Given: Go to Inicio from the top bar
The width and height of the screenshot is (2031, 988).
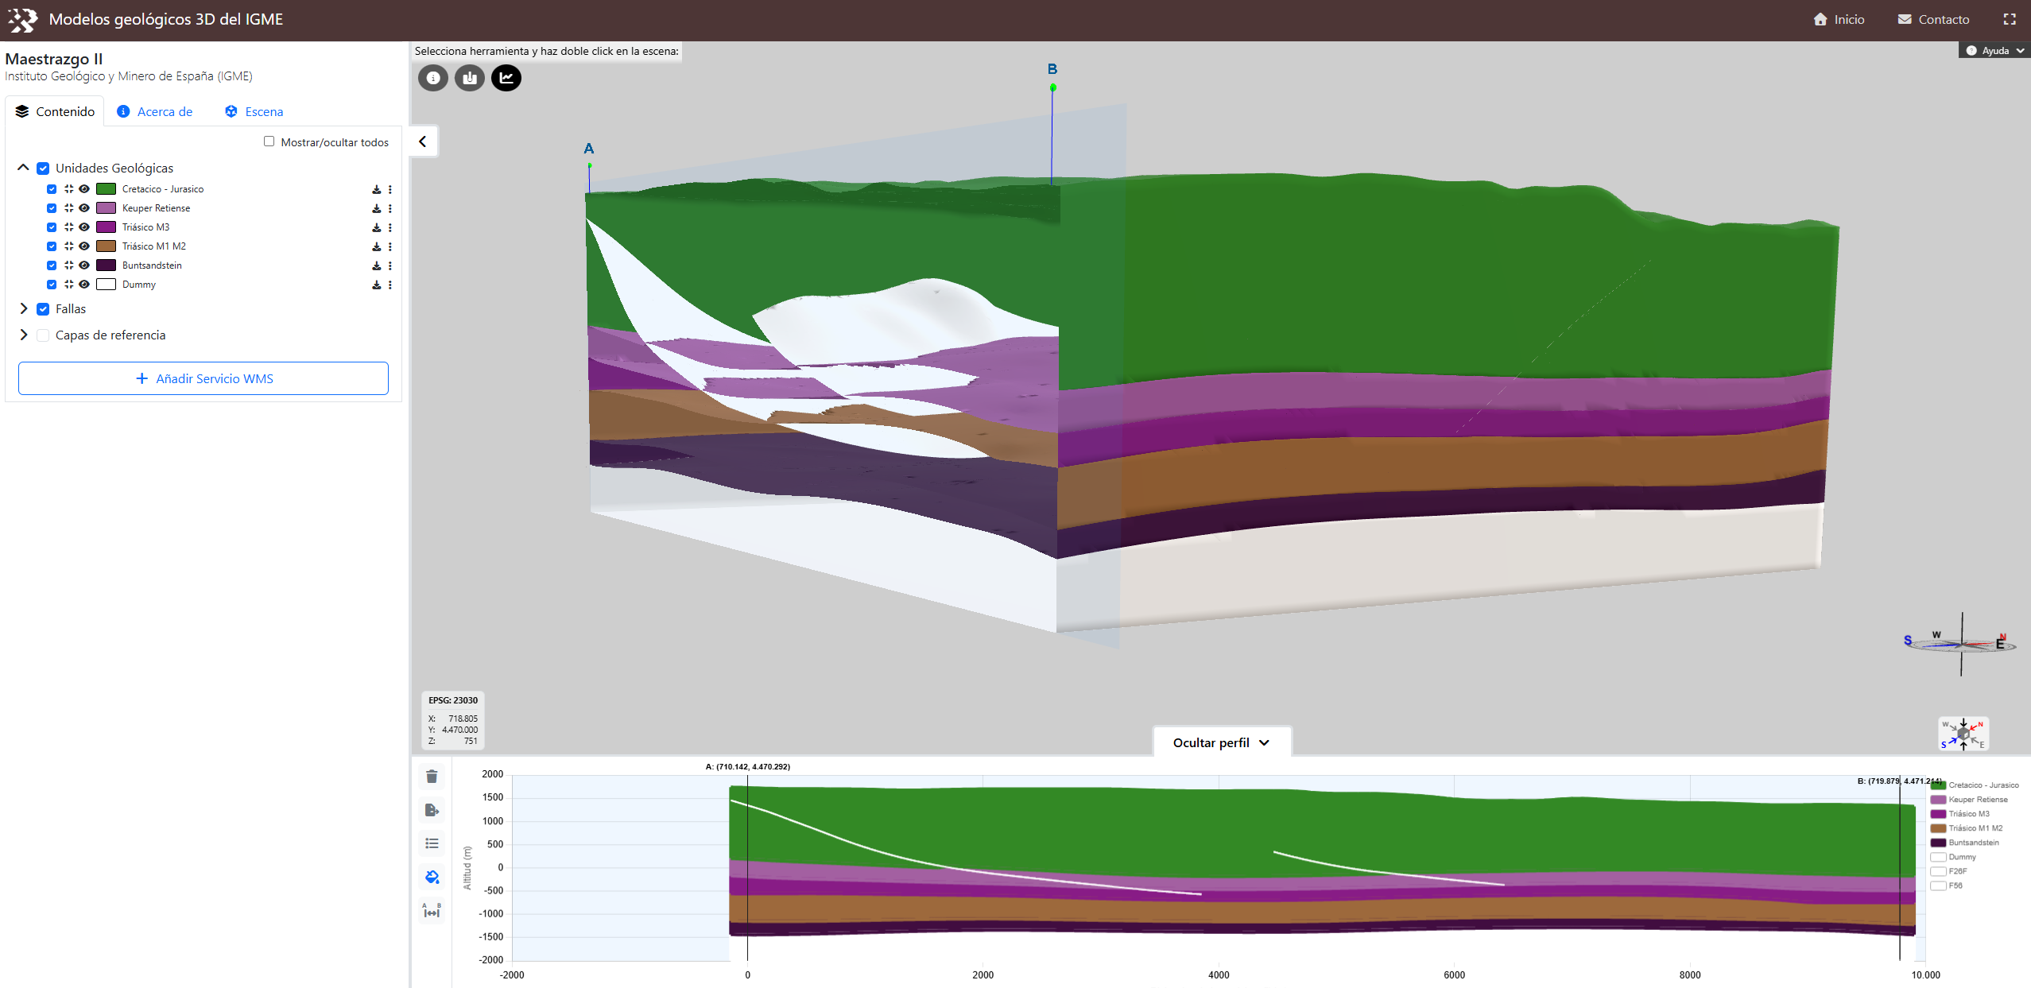Looking at the screenshot, I should 1839,18.
